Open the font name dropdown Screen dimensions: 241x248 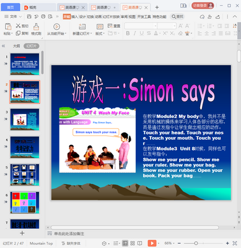156,26
